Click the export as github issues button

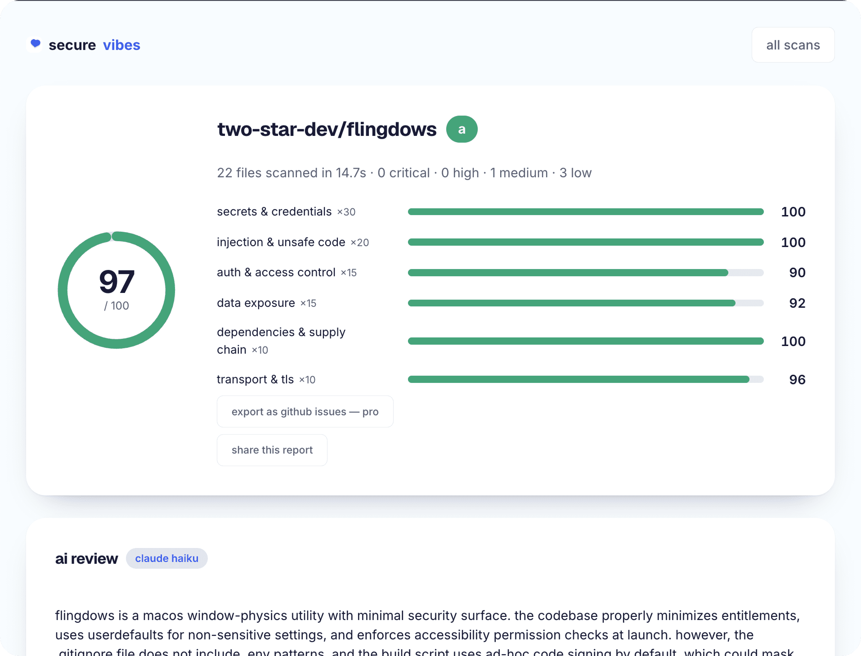pos(305,412)
